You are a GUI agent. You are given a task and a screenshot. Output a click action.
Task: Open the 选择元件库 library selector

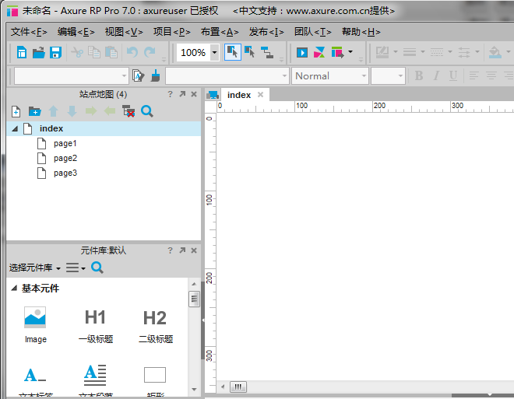click(34, 268)
